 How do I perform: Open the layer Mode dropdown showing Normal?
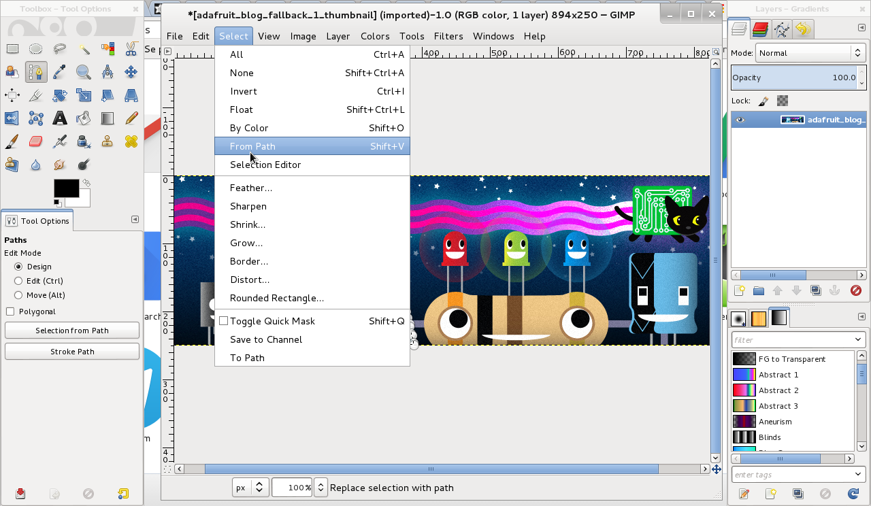click(x=810, y=53)
